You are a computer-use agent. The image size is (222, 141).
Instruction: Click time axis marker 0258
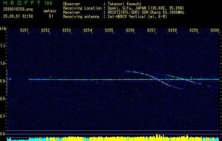tap(173, 30)
